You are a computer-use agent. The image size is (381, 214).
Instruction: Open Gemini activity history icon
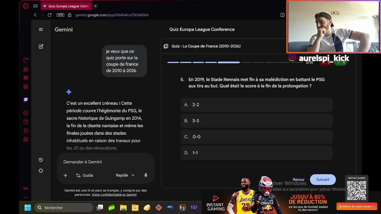(x=41, y=160)
